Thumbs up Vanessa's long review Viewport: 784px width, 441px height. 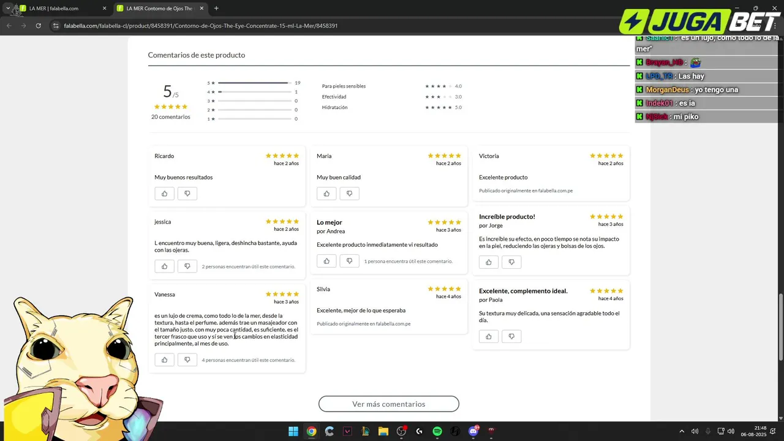[164, 360]
